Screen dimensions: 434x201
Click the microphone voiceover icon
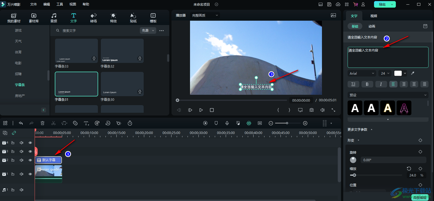[x=227, y=123]
